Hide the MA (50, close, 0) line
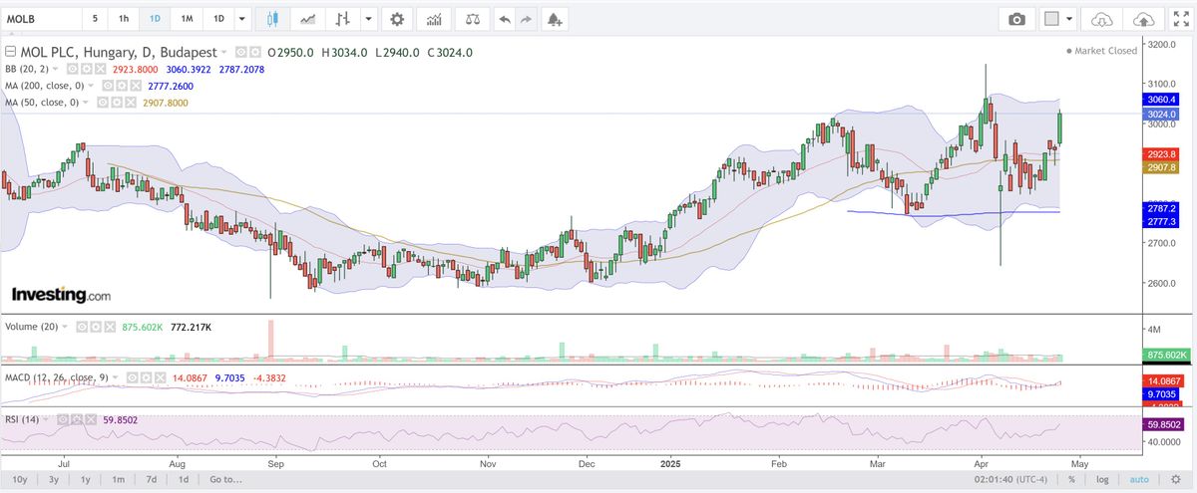Image resolution: width=1197 pixels, height=493 pixels. 102,102
